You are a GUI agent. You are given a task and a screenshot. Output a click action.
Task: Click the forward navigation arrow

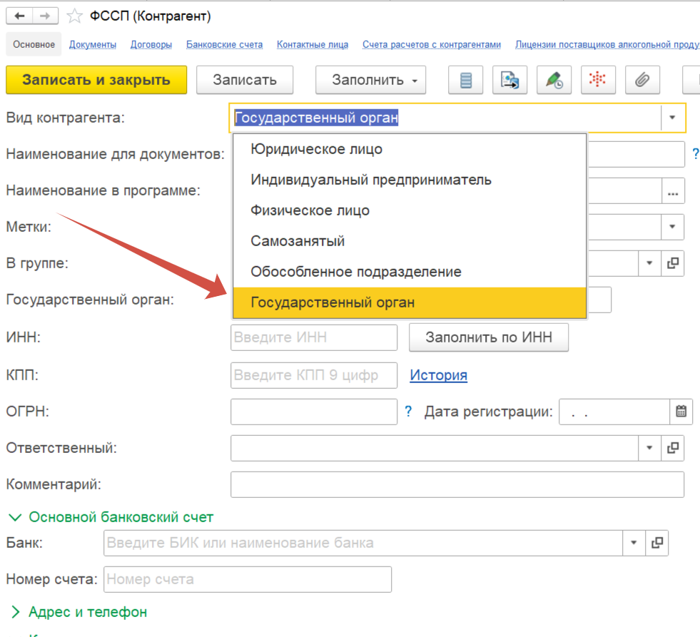point(45,16)
